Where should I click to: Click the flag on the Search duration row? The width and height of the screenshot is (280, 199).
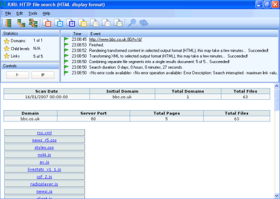[66, 67]
